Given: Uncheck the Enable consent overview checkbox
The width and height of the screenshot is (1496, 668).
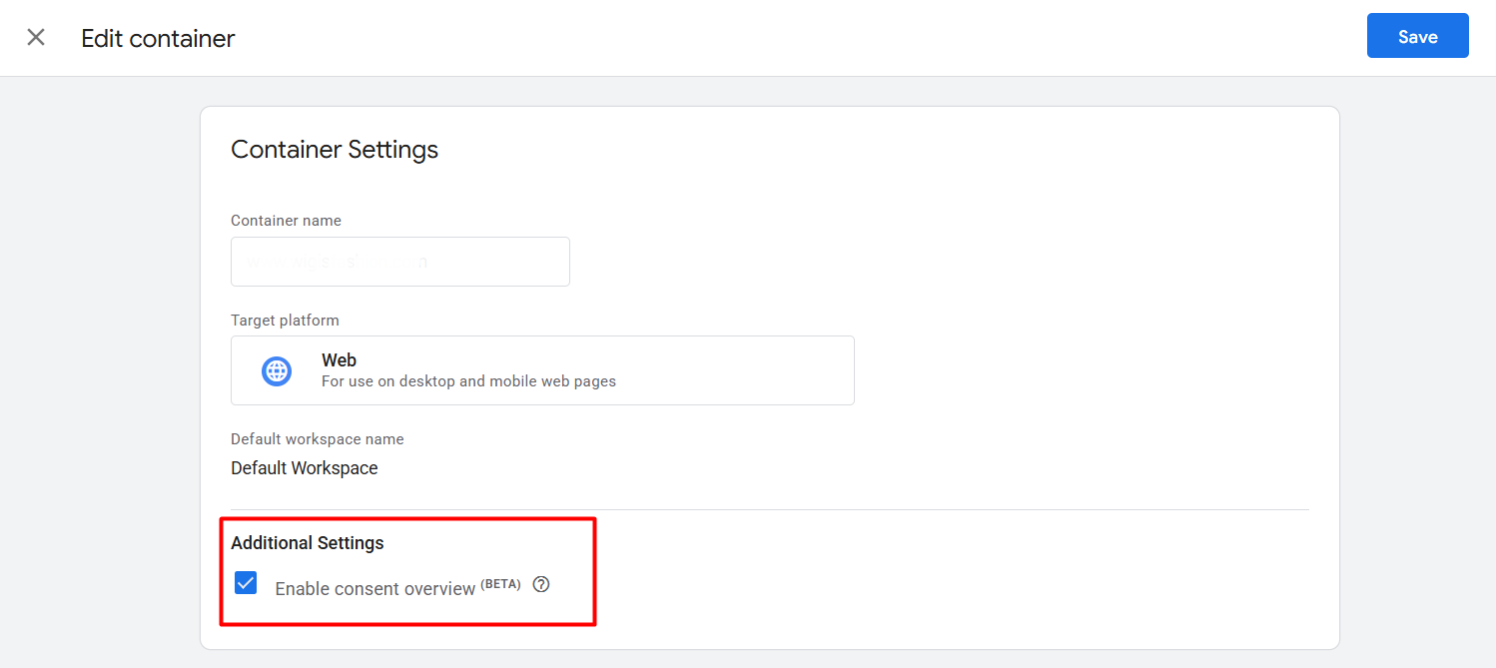Looking at the screenshot, I should (x=246, y=583).
